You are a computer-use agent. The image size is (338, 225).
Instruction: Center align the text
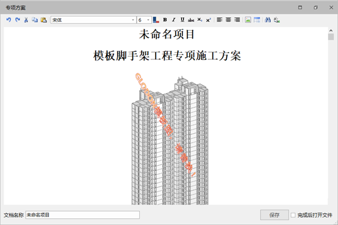point(228,20)
